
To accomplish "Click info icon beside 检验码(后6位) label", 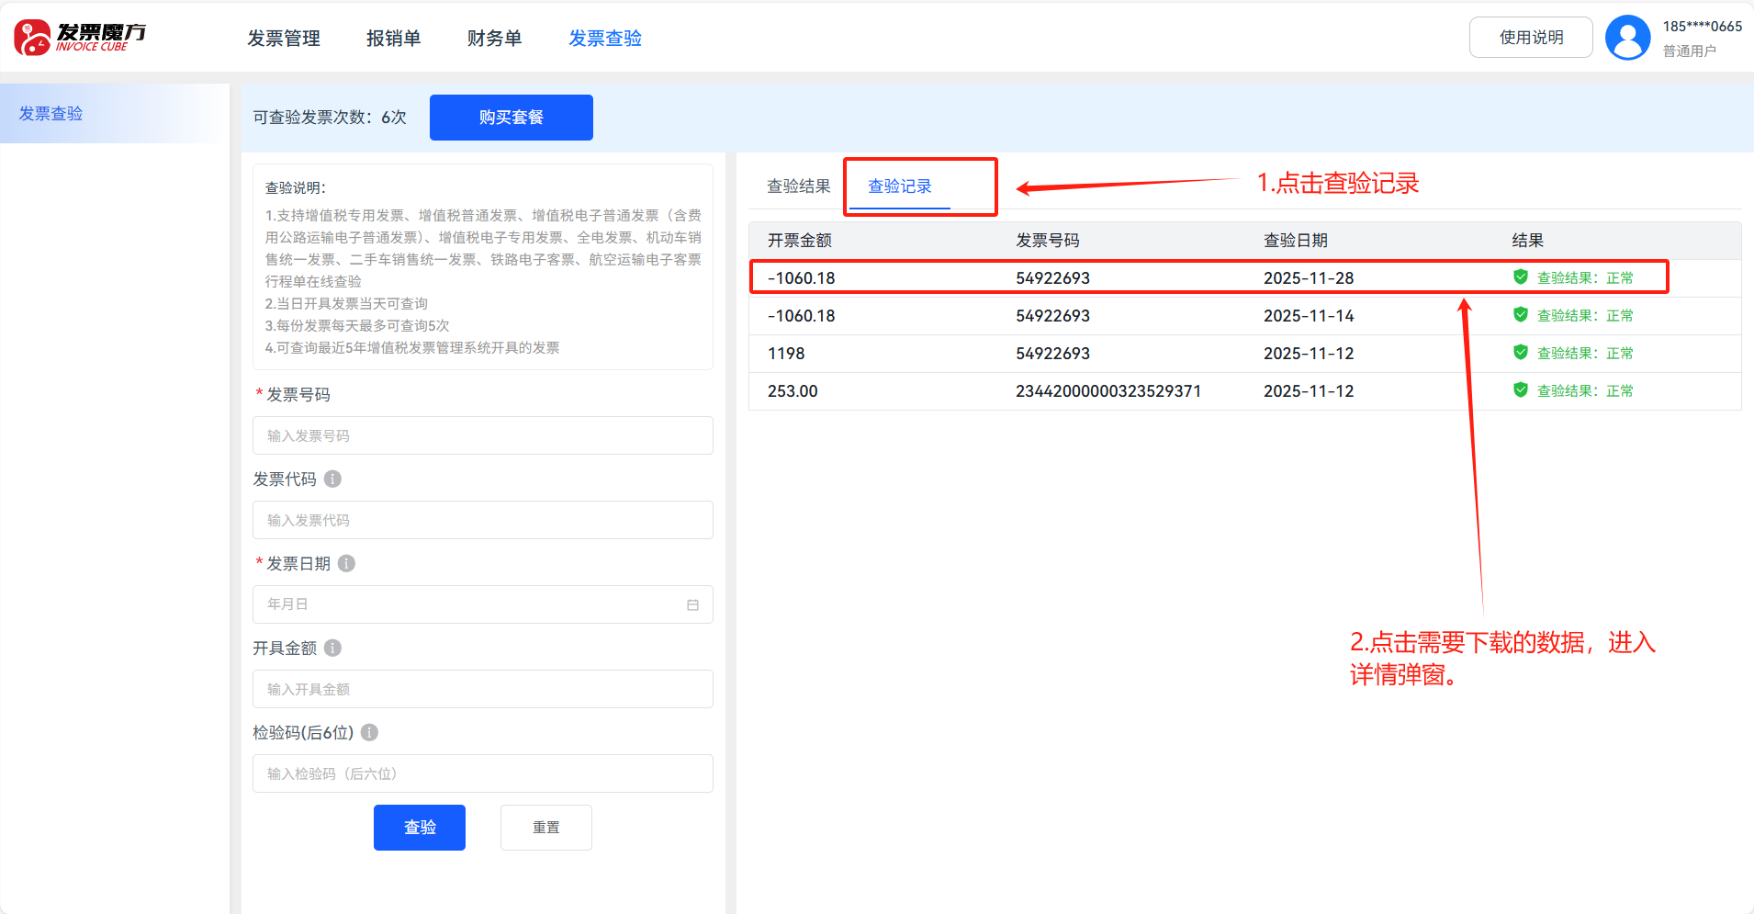I will pos(369,732).
